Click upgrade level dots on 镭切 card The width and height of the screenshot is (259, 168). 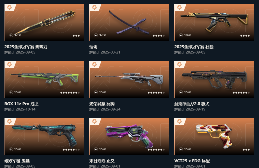coord(159,36)
